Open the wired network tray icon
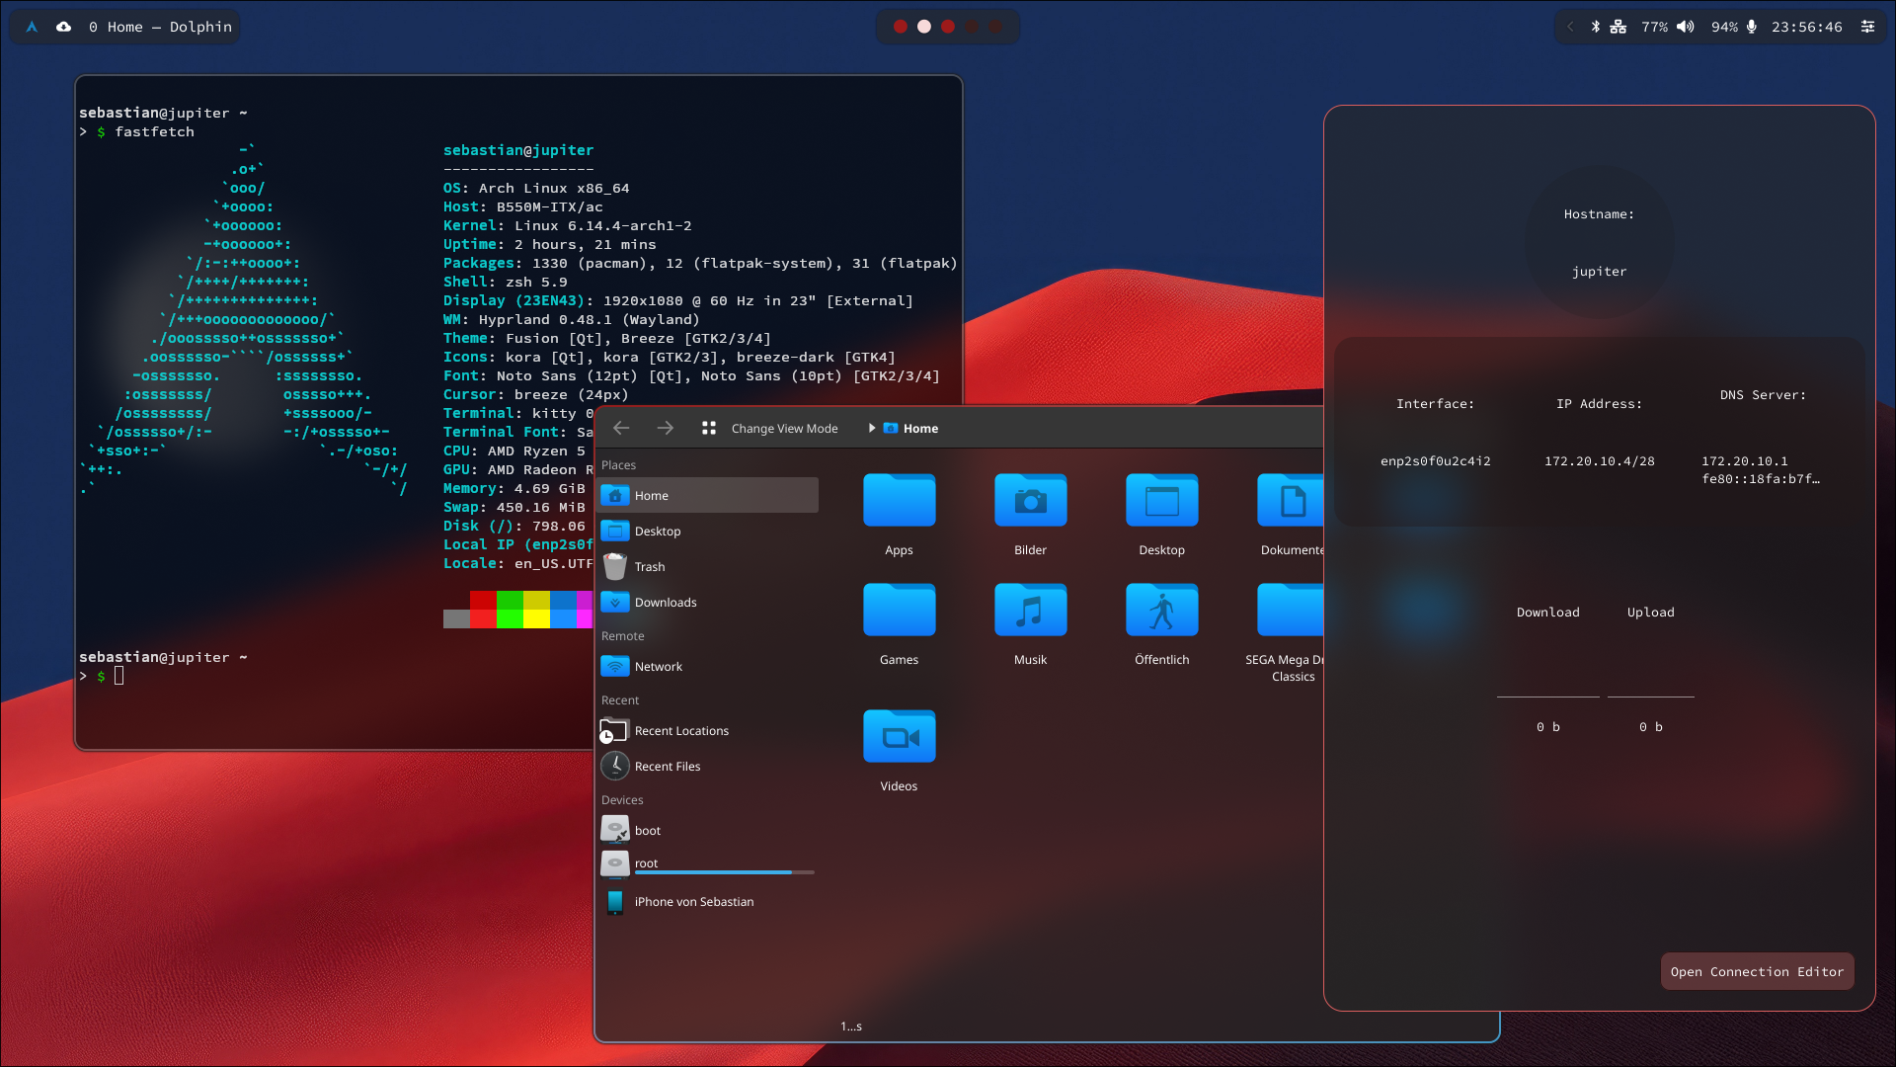 (x=1618, y=27)
